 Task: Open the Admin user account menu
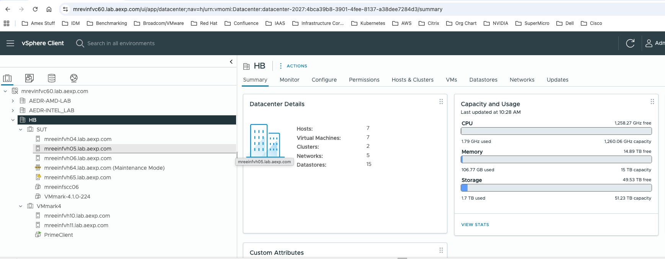655,43
